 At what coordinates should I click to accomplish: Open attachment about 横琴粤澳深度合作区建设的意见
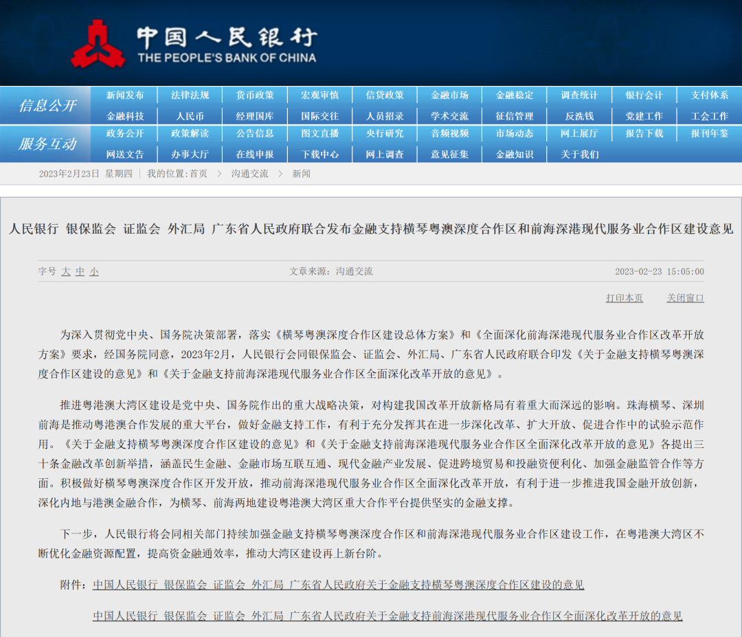[338, 585]
